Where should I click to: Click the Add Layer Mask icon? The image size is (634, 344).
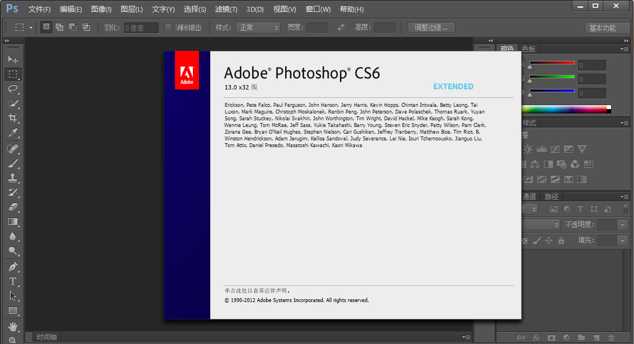pyautogui.click(x=551, y=337)
